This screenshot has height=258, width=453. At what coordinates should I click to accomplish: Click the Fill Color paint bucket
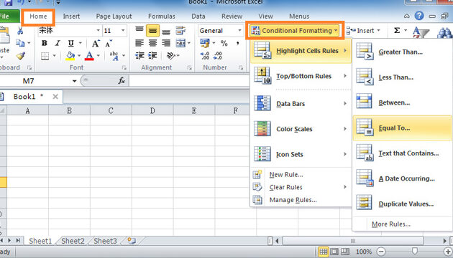(70, 56)
